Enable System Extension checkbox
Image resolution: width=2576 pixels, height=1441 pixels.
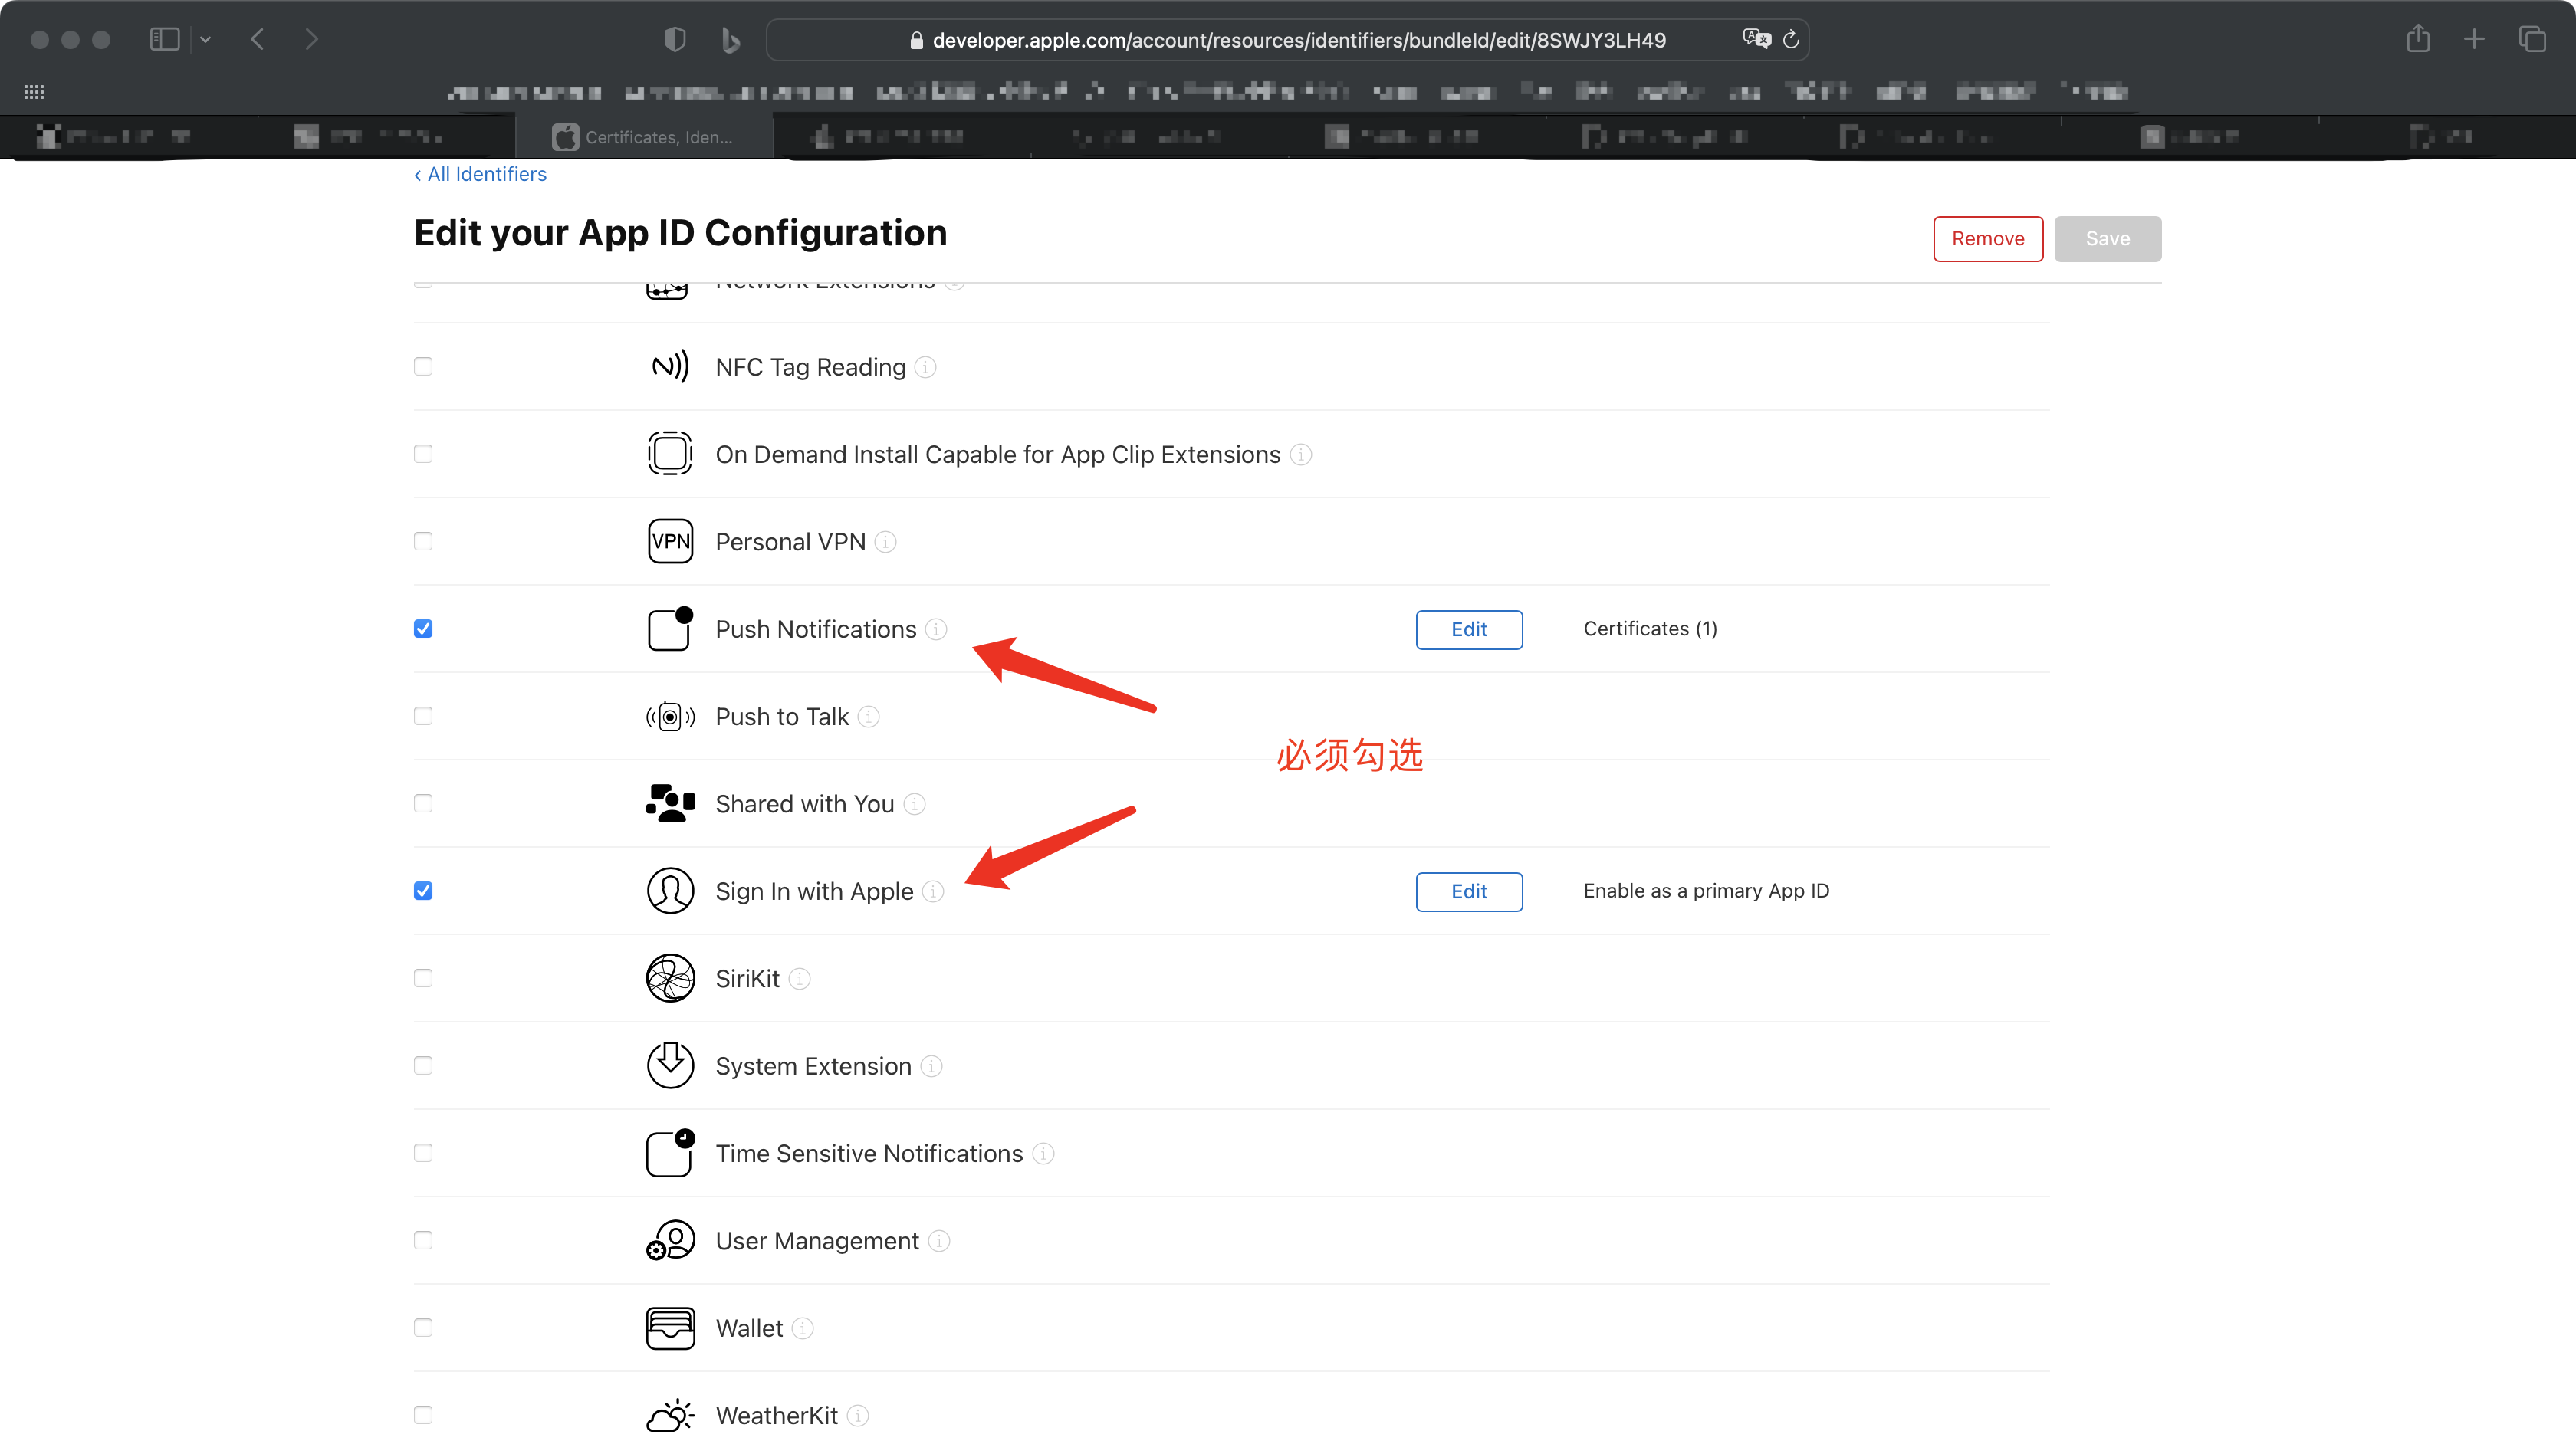pyautogui.click(x=423, y=1065)
